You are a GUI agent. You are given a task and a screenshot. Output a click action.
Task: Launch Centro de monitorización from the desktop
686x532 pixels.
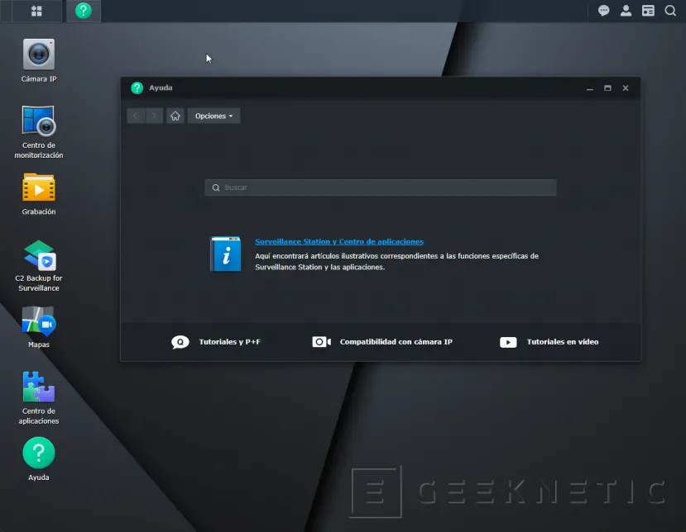pos(38,122)
